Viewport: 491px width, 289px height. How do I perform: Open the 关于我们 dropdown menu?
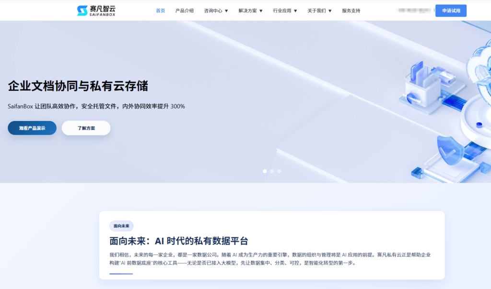(x=319, y=11)
